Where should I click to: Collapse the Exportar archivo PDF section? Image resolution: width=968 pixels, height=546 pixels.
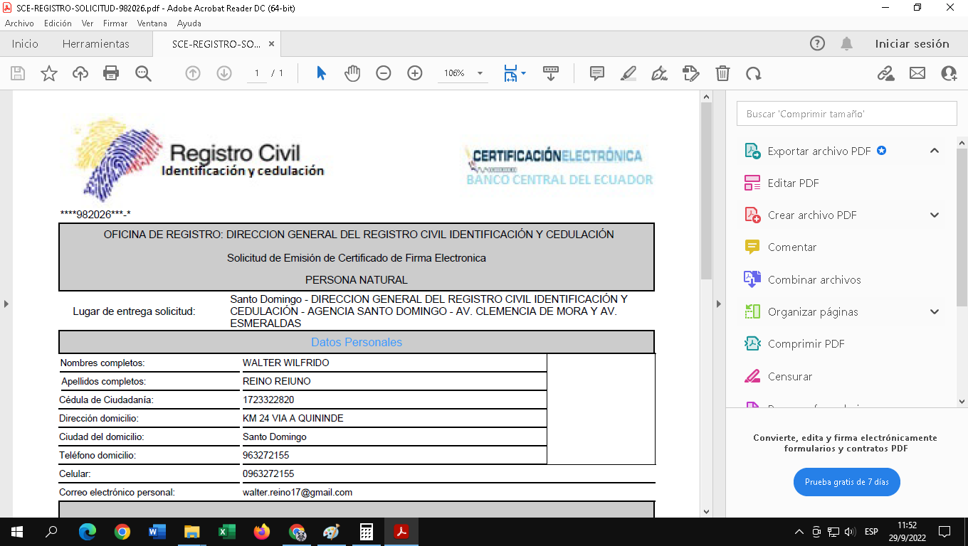pyautogui.click(x=935, y=151)
